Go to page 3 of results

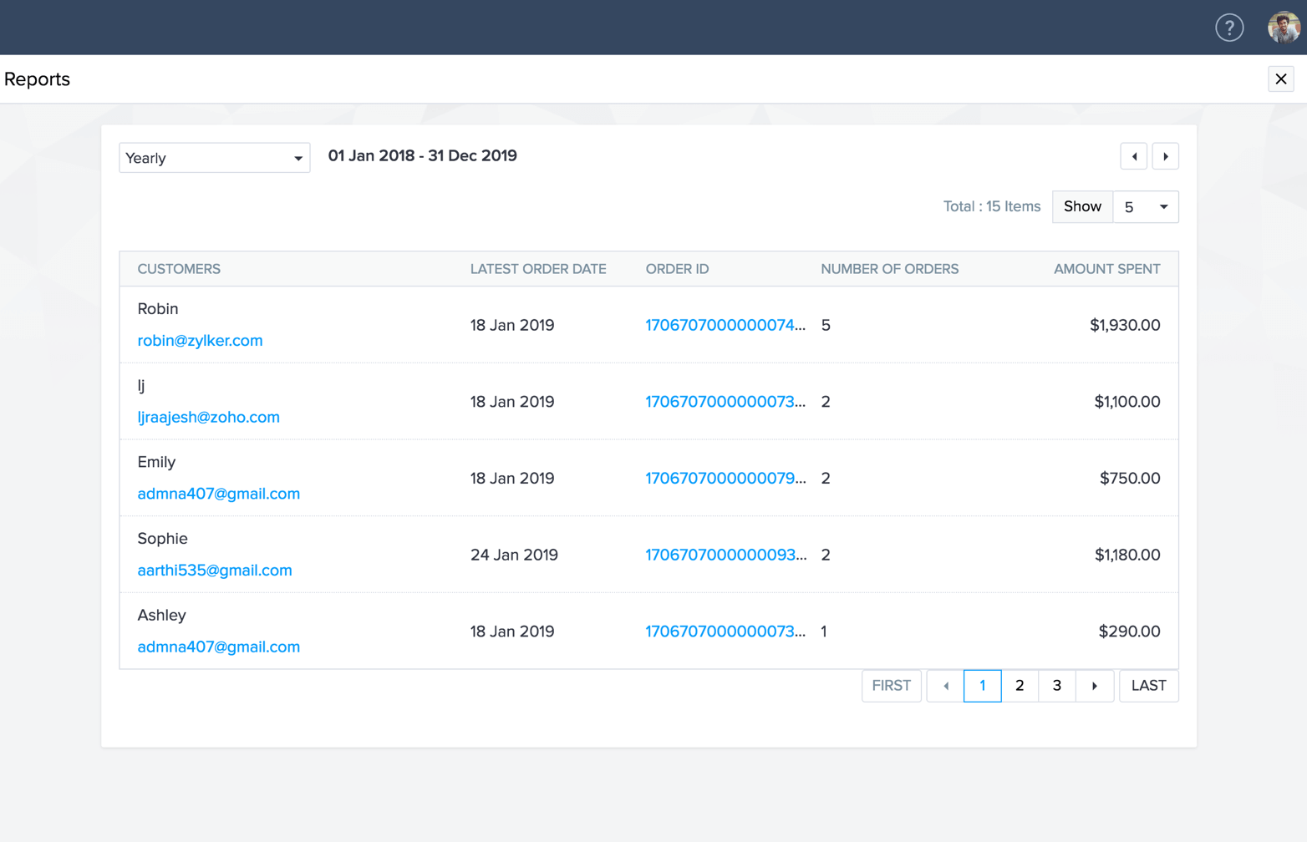[1057, 686]
